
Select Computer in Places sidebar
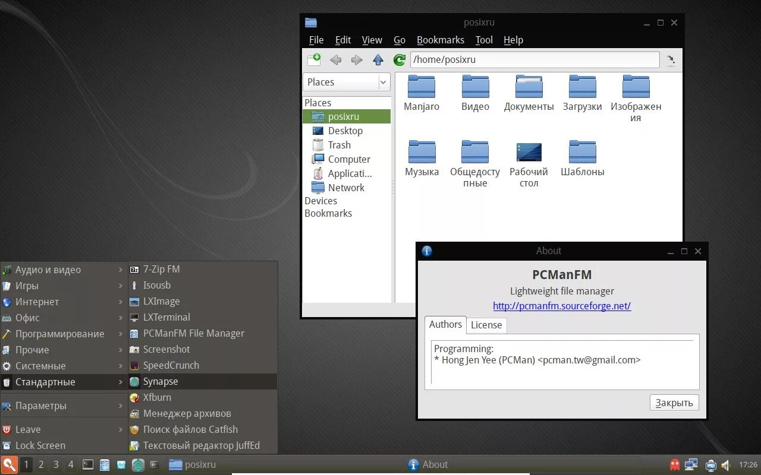click(347, 159)
